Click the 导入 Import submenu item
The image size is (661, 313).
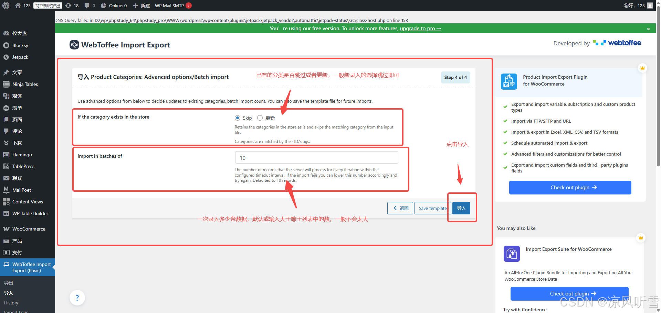pyautogui.click(x=9, y=293)
